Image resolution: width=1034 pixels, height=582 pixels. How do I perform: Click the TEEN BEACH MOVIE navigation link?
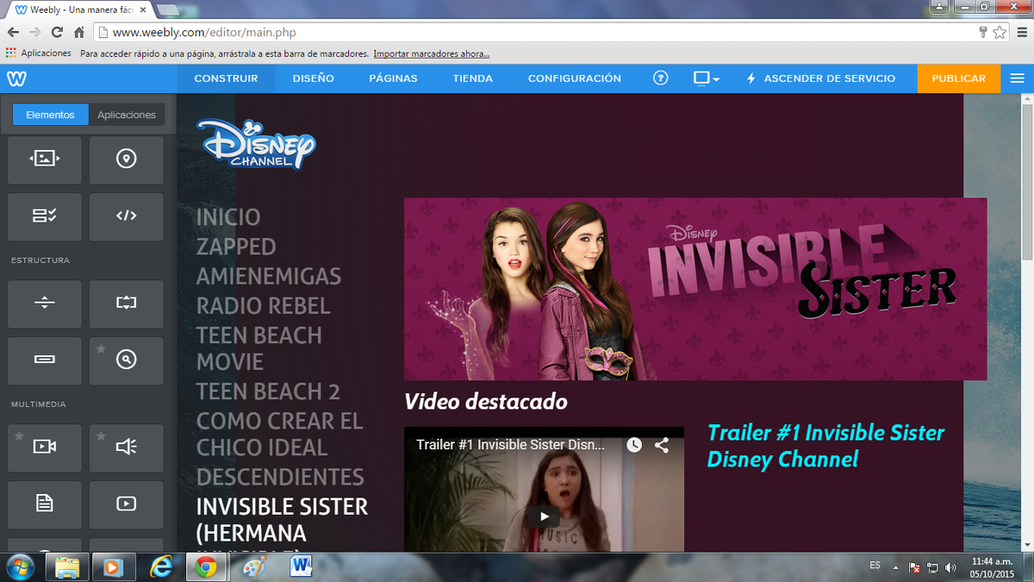pos(259,348)
